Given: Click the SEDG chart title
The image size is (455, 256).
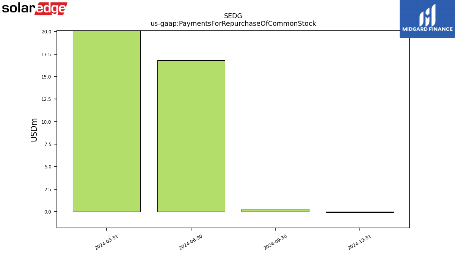Looking at the screenshot, I should 233,16.
